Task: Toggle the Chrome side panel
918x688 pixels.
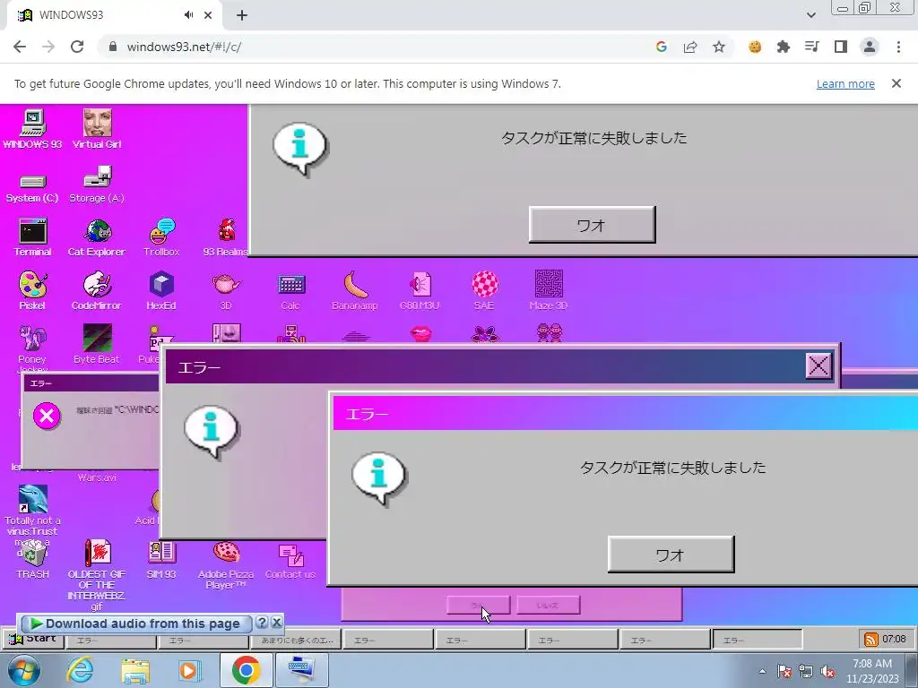Action: (x=841, y=47)
